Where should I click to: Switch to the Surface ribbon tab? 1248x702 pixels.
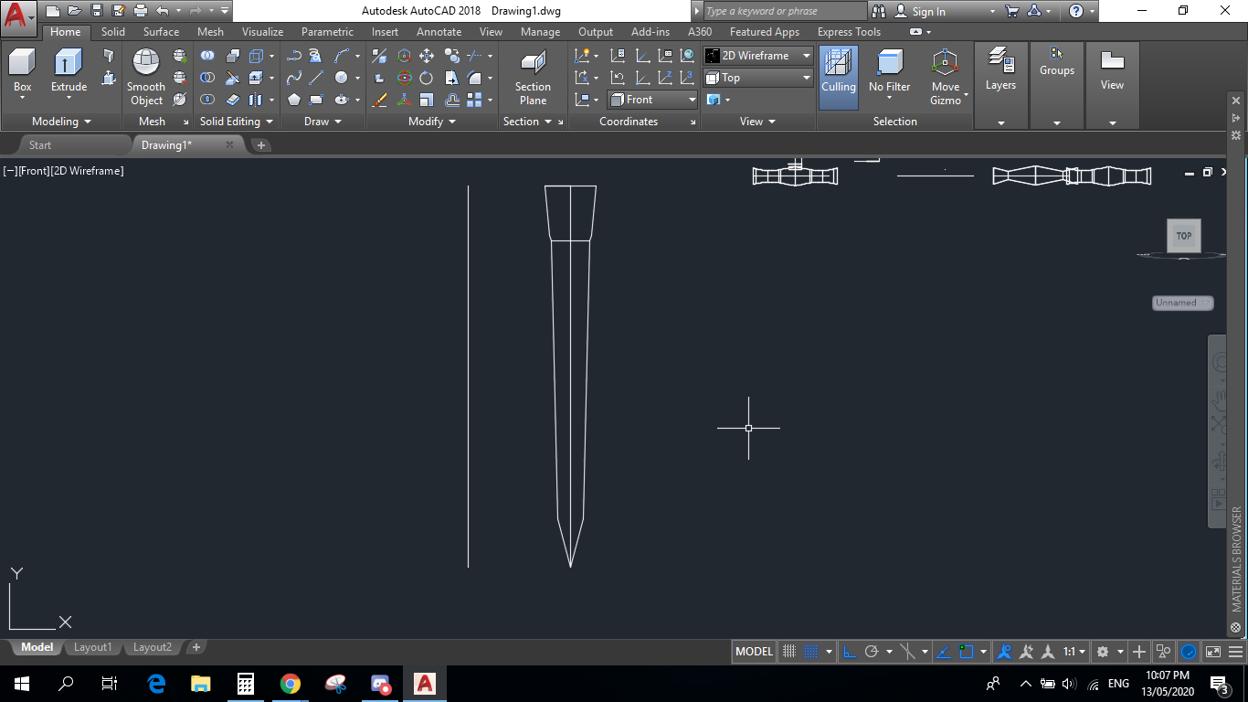(x=161, y=32)
